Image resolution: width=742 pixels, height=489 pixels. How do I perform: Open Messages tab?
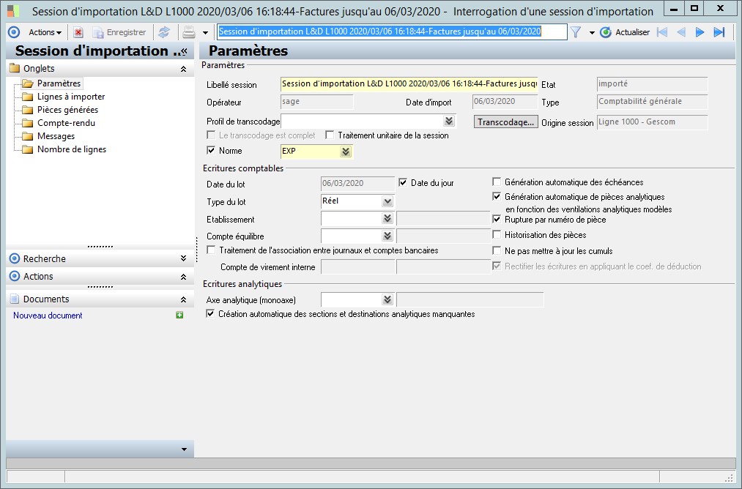(x=56, y=136)
